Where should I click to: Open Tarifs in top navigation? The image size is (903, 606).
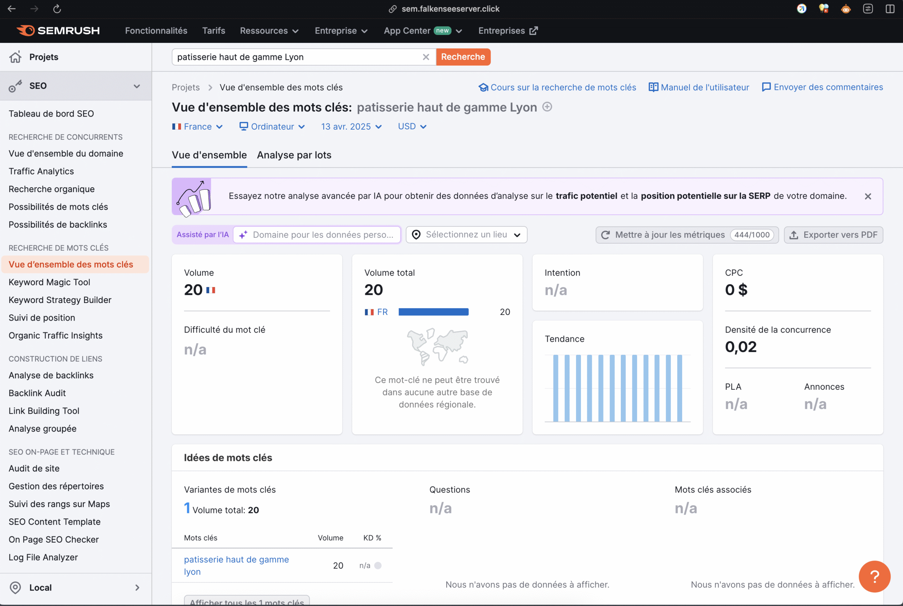pos(213,31)
